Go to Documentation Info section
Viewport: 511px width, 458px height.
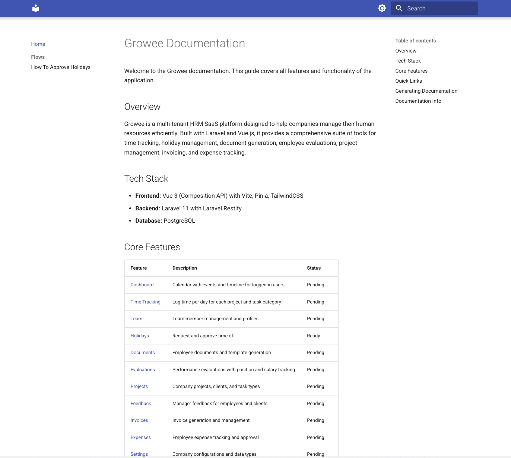point(418,101)
